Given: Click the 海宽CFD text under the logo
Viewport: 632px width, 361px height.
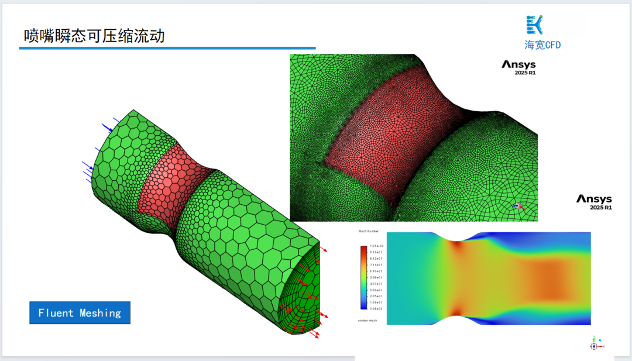Looking at the screenshot, I should (x=542, y=44).
